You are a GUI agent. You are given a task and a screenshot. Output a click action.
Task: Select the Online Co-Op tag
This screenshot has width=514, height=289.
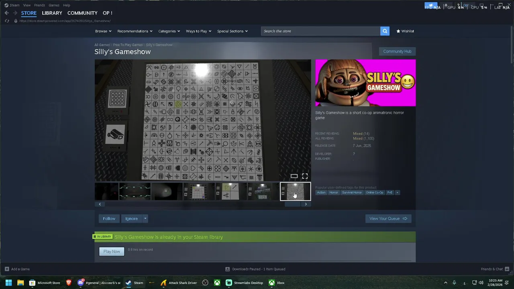pyautogui.click(x=374, y=192)
